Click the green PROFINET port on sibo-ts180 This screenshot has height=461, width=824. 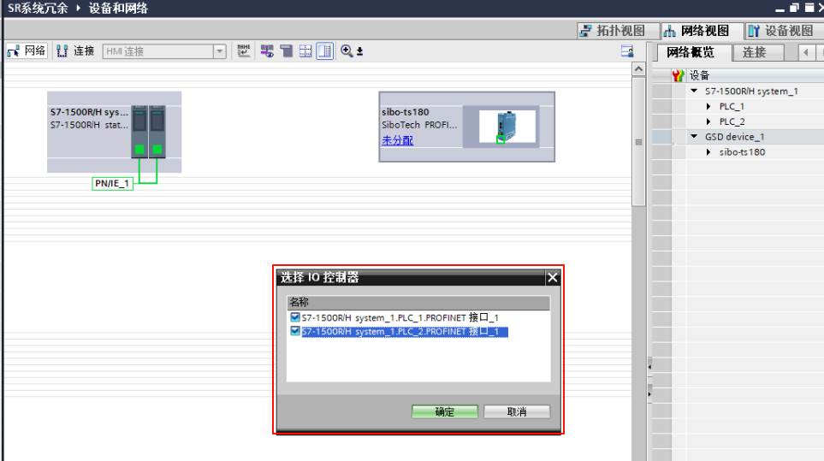coord(501,139)
